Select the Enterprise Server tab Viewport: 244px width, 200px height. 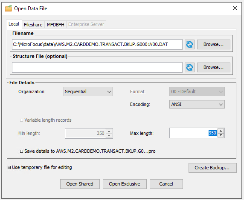(86, 24)
